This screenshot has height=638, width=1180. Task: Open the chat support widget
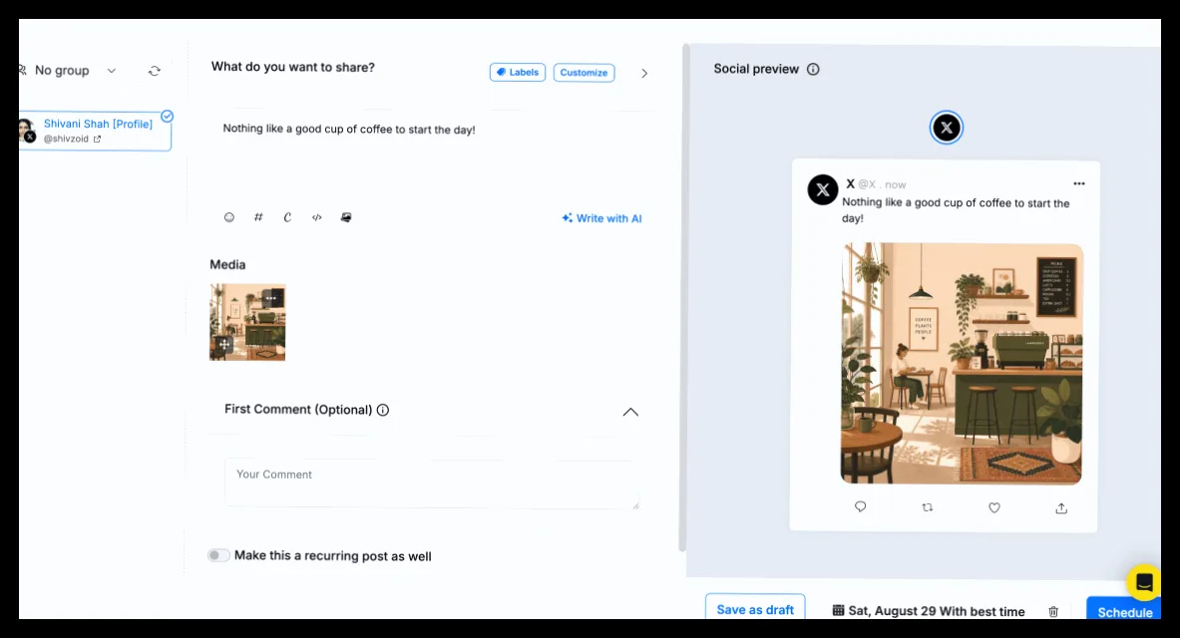pyautogui.click(x=1143, y=582)
